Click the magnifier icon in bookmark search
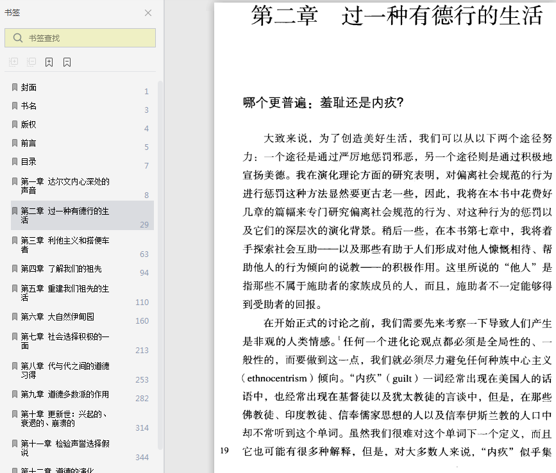 click(18, 38)
